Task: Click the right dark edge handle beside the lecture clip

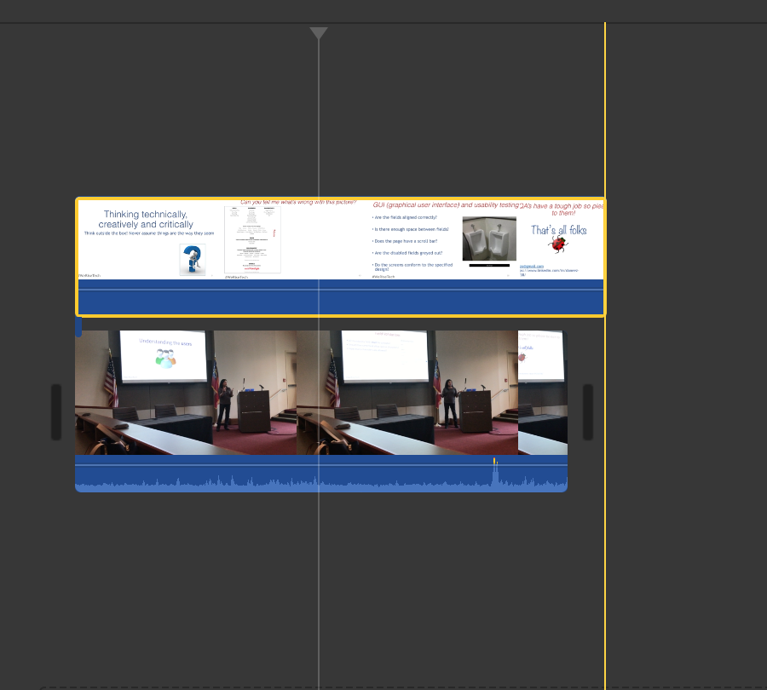Action: [588, 412]
